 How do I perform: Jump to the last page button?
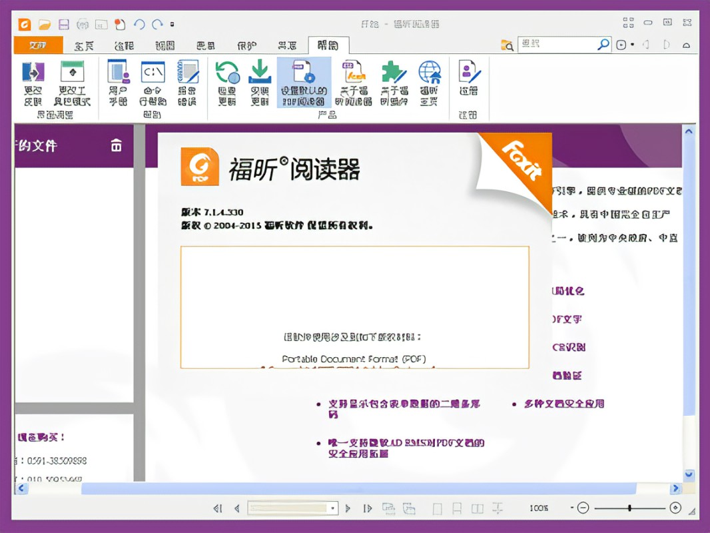[x=367, y=508]
